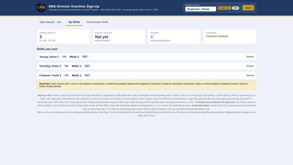Select the My Shifts tab
This screenshot has width=293, height=165.
click(x=74, y=22)
